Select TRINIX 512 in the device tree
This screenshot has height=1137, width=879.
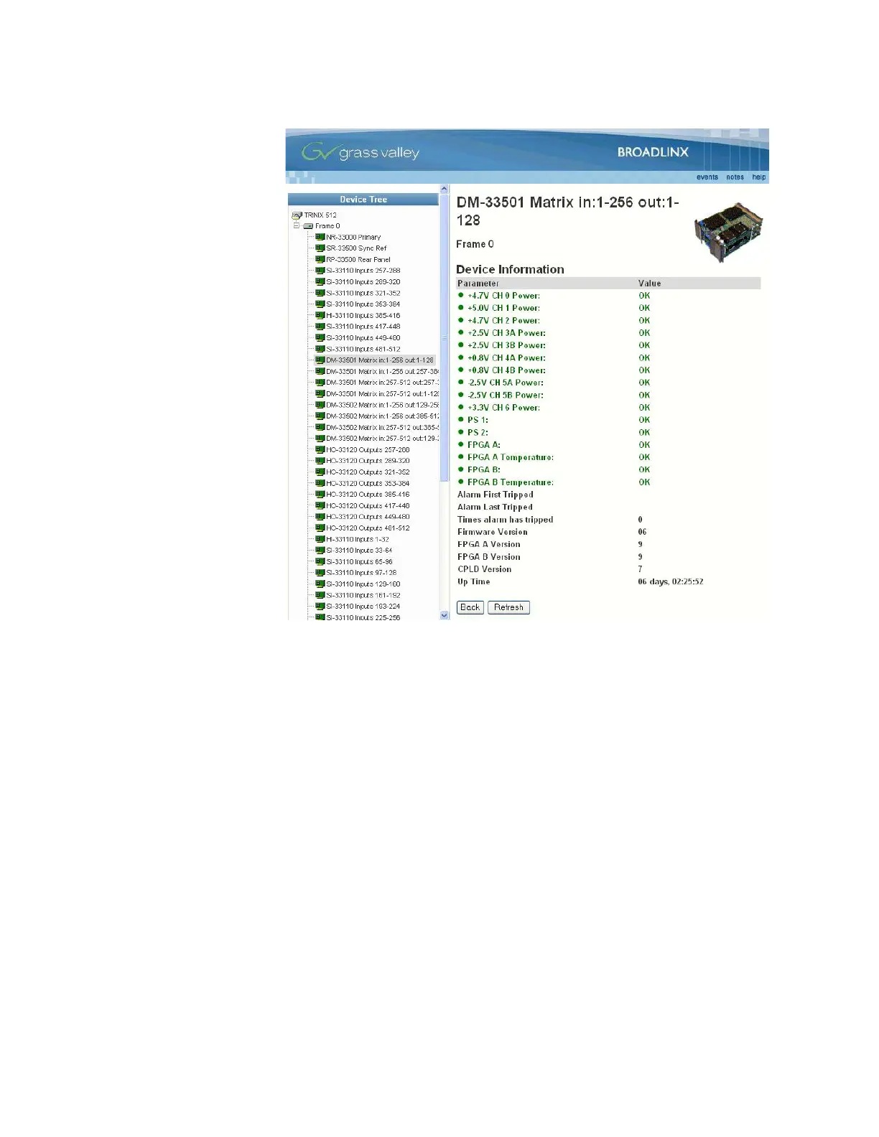click(320, 215)
